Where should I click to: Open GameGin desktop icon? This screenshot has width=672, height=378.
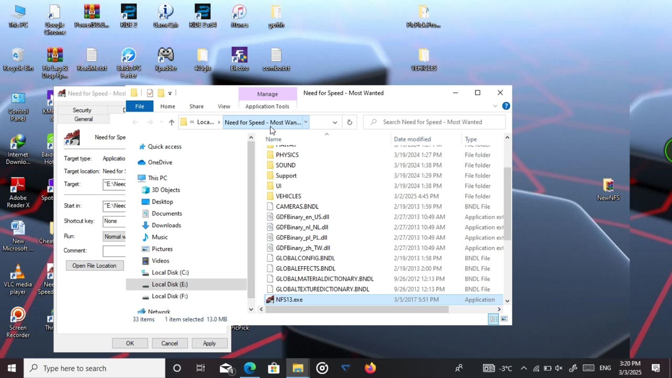pos(165,16)
